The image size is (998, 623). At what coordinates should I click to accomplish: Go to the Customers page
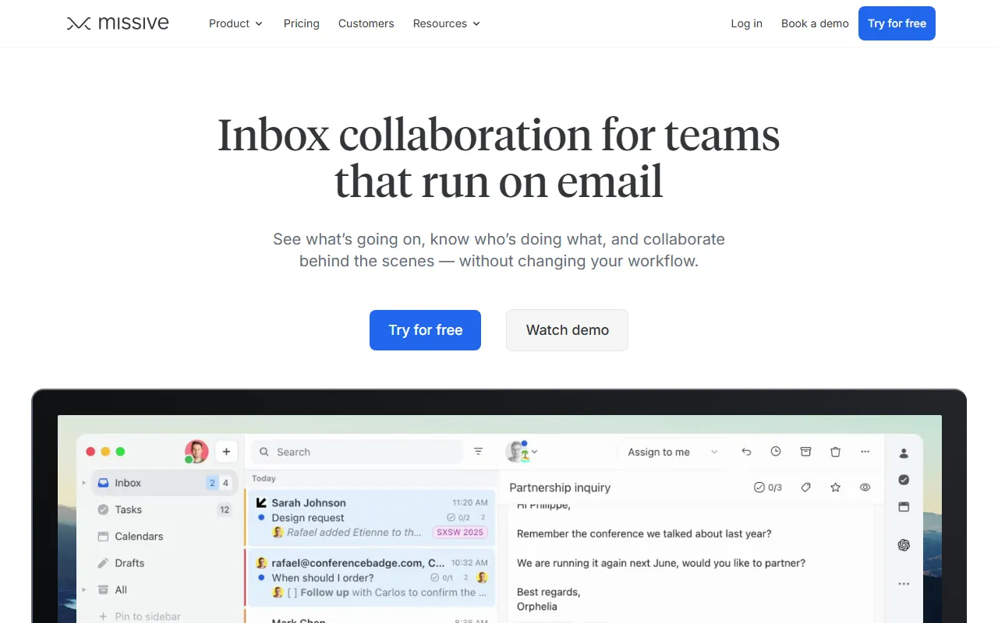[x=366, y=23]
